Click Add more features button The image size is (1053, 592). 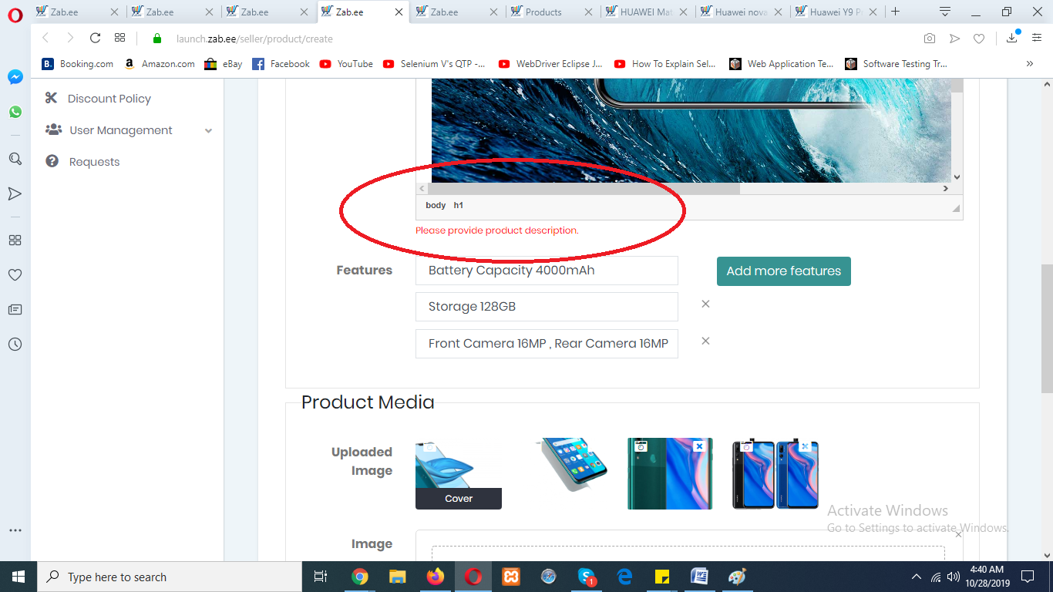pyautogui.click(x=784, y=271)
